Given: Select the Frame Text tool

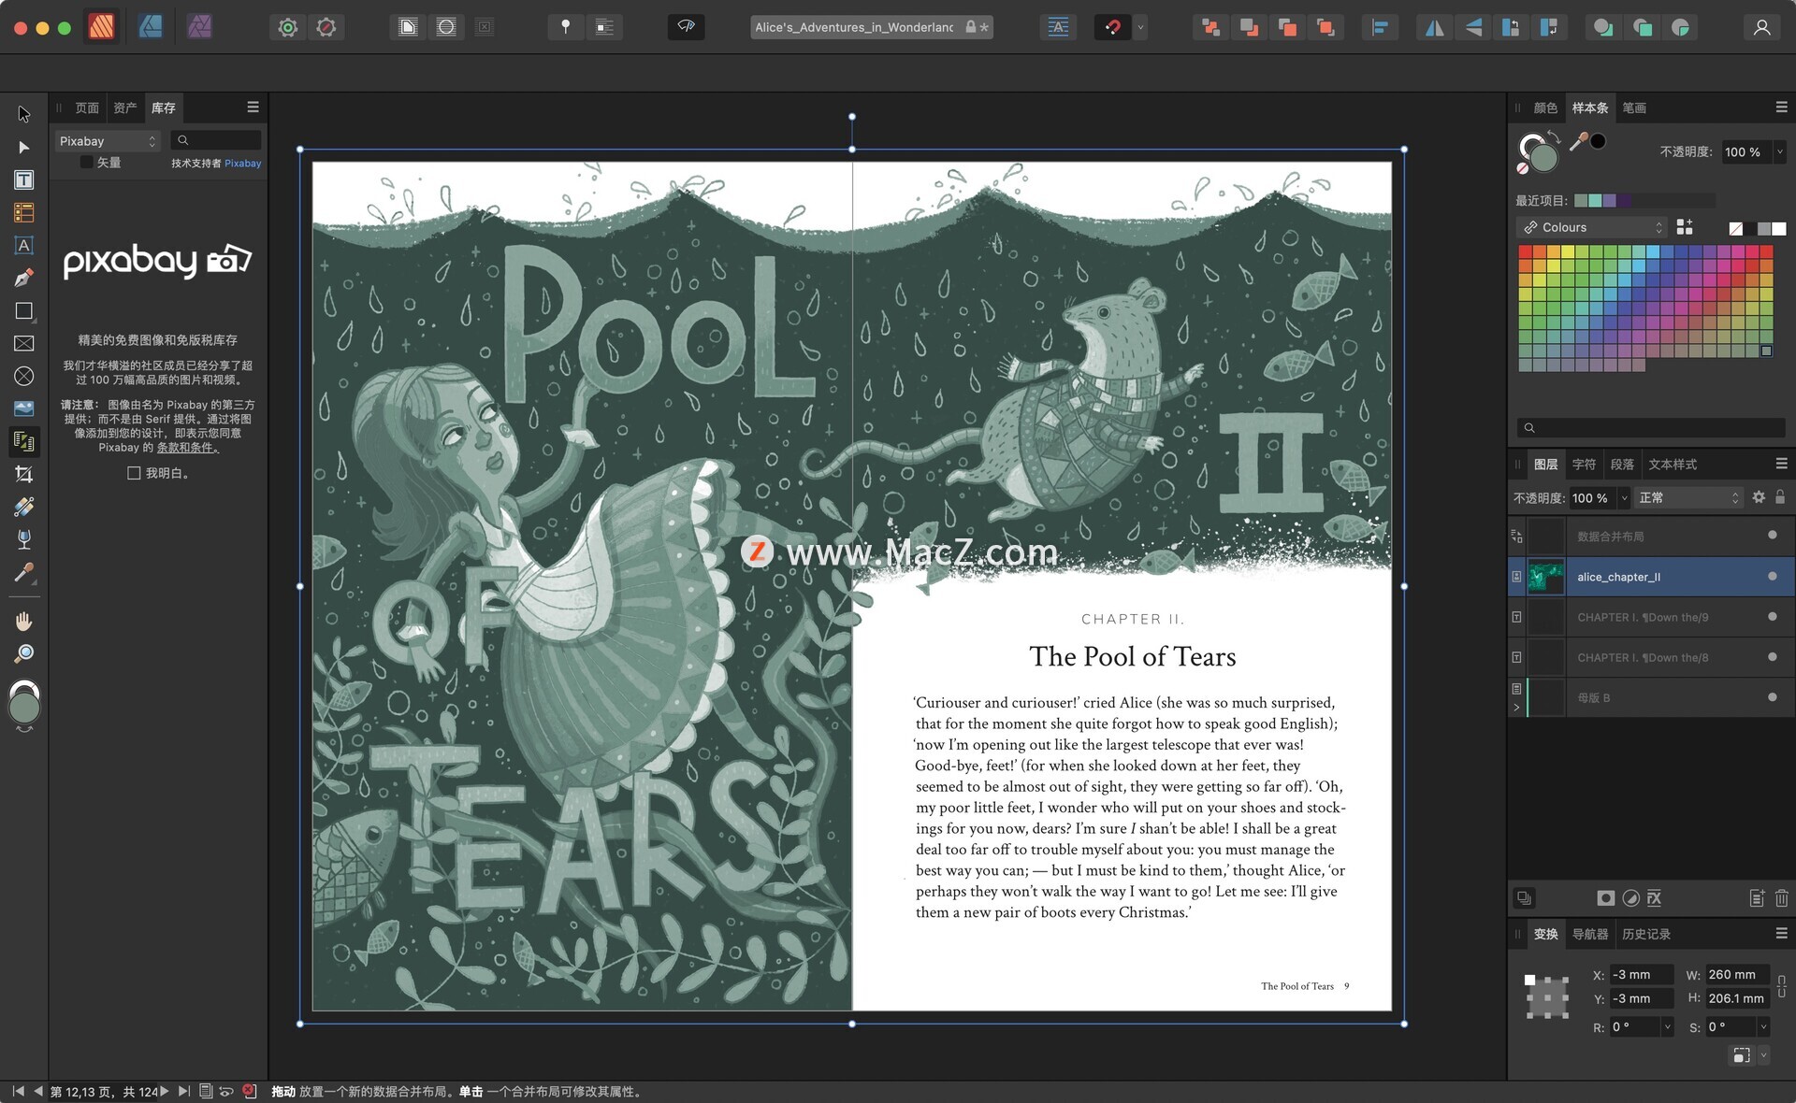Looking at the screenshot, I should (x=24, y=179).
